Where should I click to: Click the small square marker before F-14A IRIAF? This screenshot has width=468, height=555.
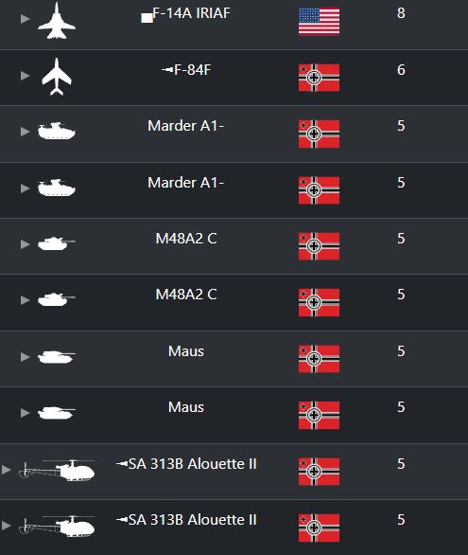(x=147, y=18)
